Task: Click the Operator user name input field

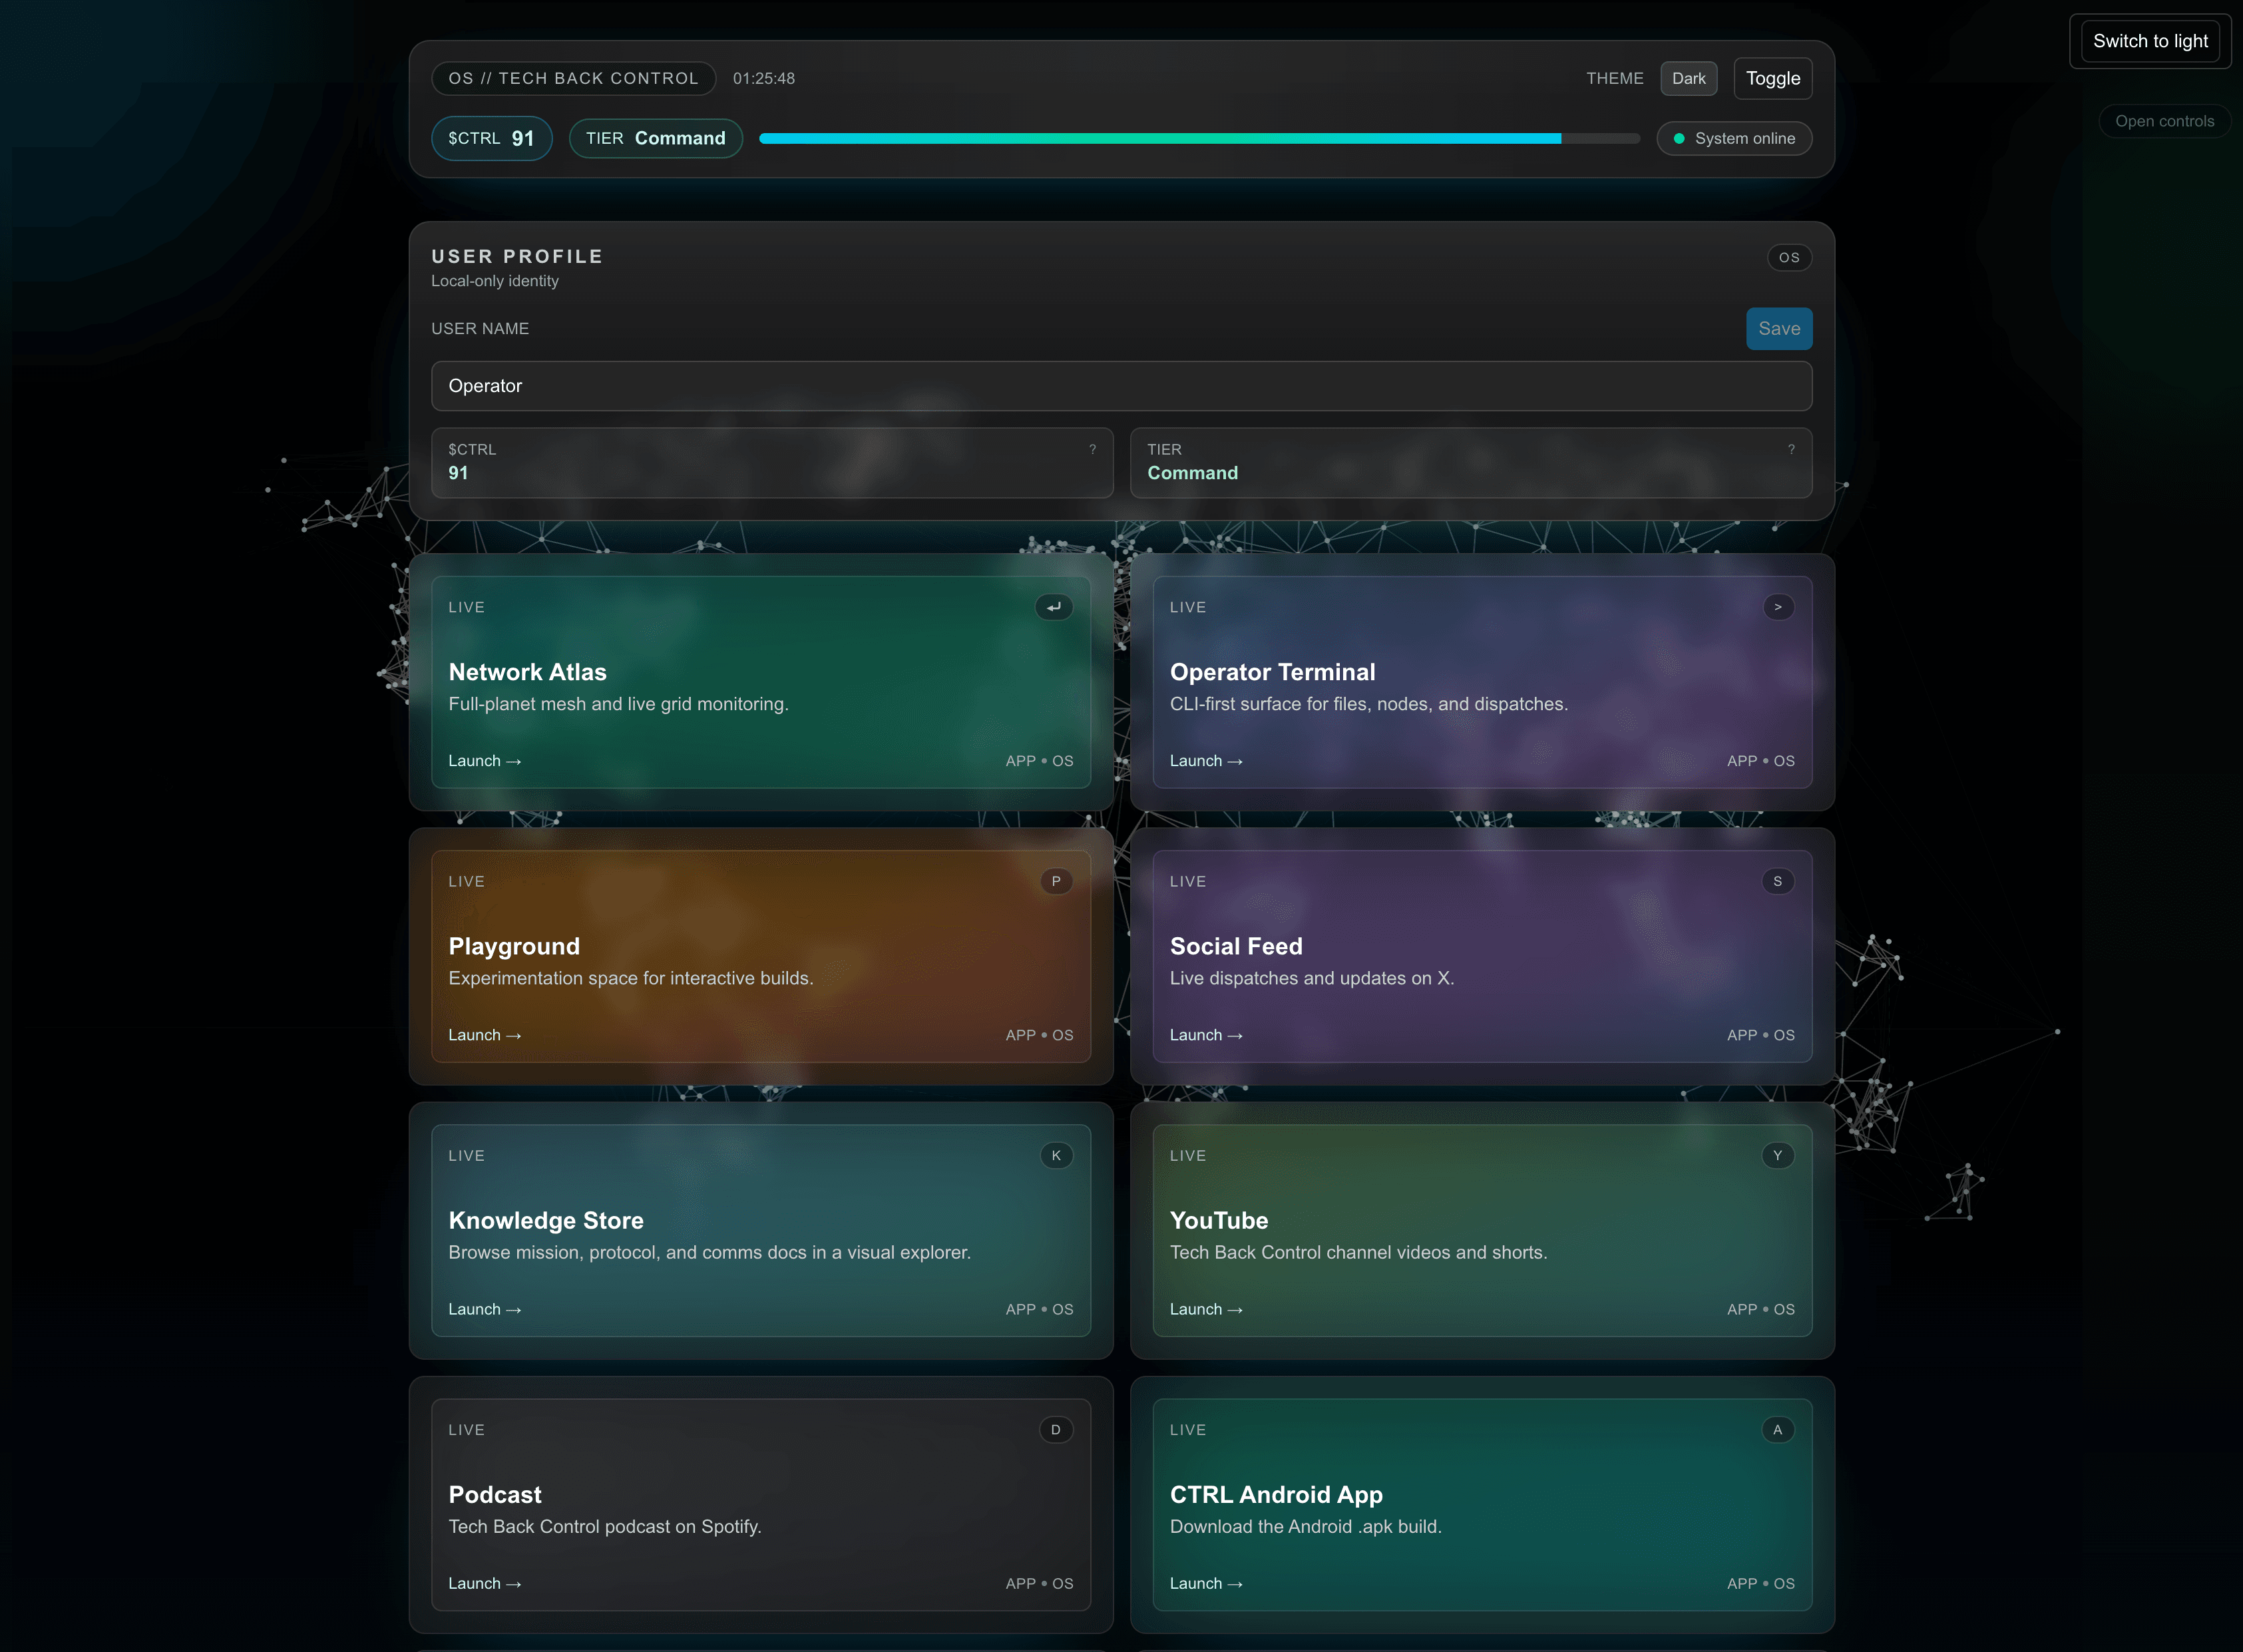Action: coord(1121,386)
